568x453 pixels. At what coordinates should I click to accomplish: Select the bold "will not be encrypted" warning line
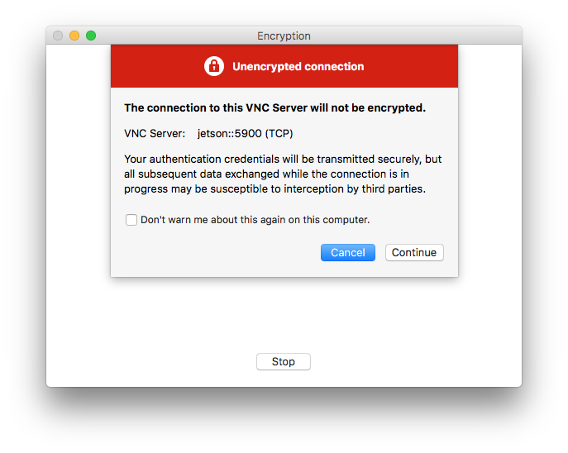pyautogui.click(x=274, y=107)
